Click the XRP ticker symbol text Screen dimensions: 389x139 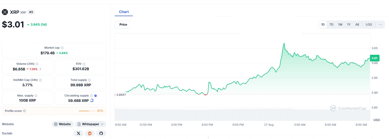pos(23,12)
